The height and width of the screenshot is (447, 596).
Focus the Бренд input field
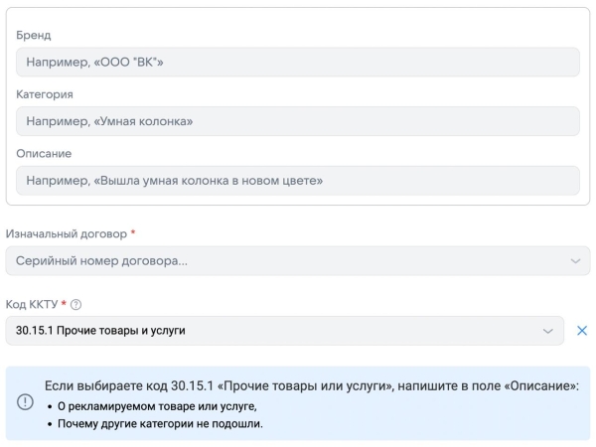tap(297, 63)
